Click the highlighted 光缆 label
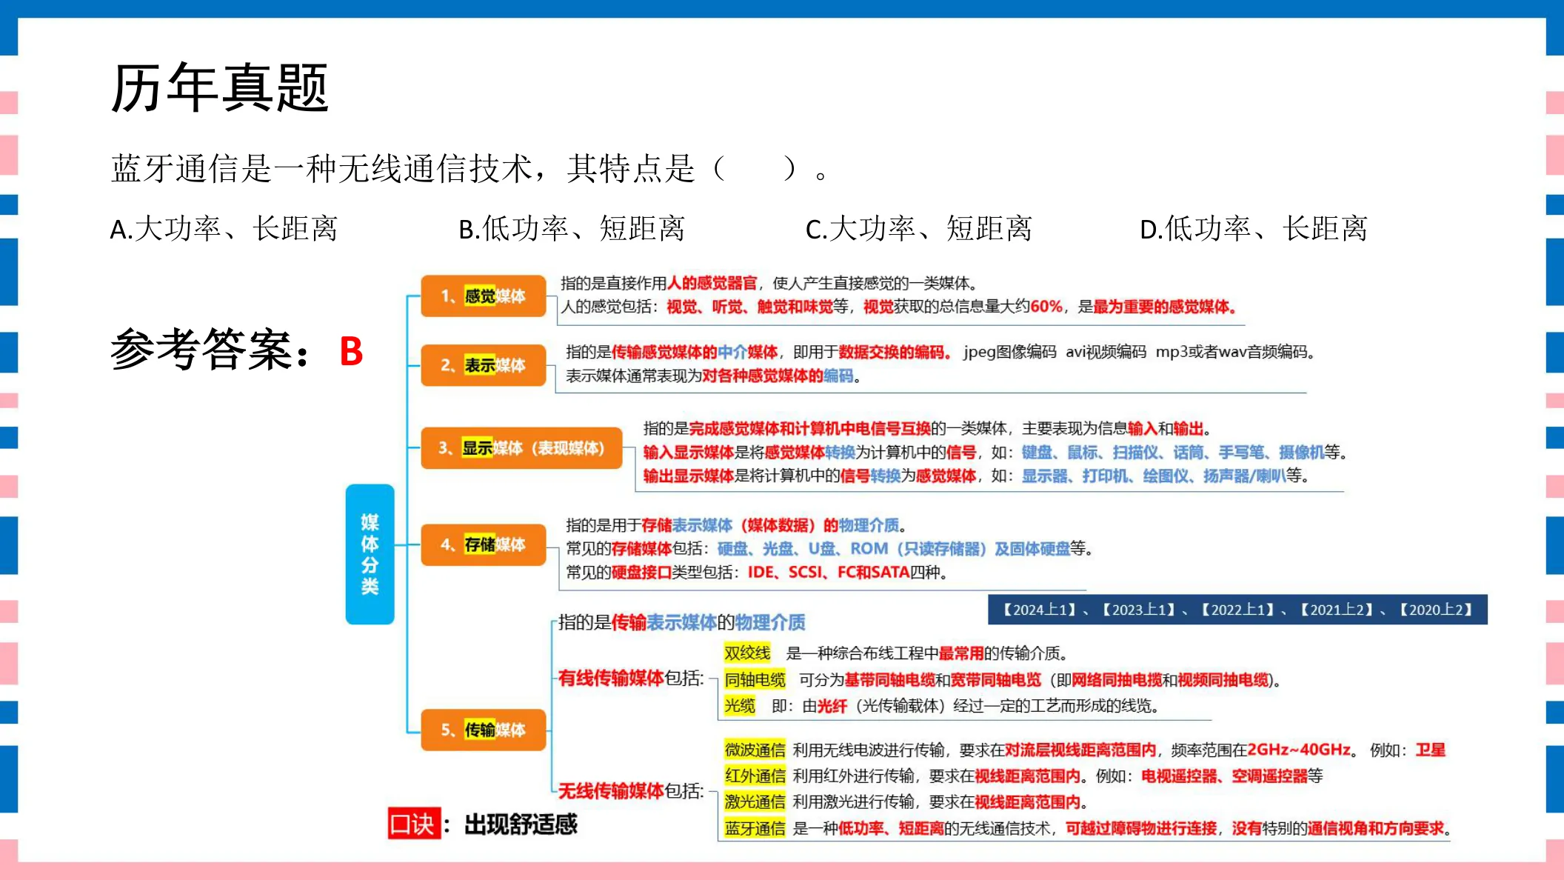This screenshot has width=1564, height=880. [740, 705]
